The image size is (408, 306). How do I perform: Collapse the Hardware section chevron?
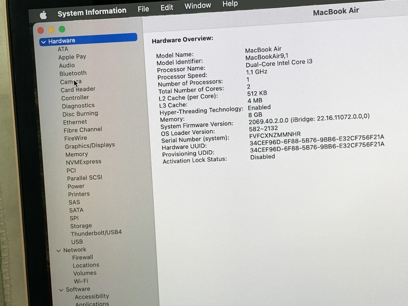tap(43, 41)
